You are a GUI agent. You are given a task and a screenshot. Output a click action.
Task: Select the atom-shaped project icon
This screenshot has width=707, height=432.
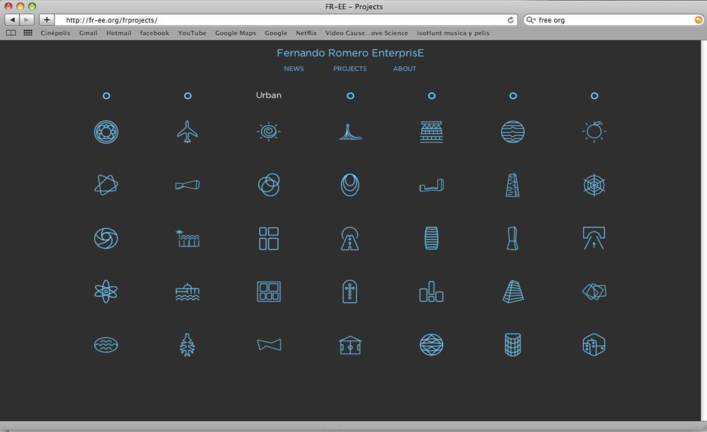click(x=106, y=292)
